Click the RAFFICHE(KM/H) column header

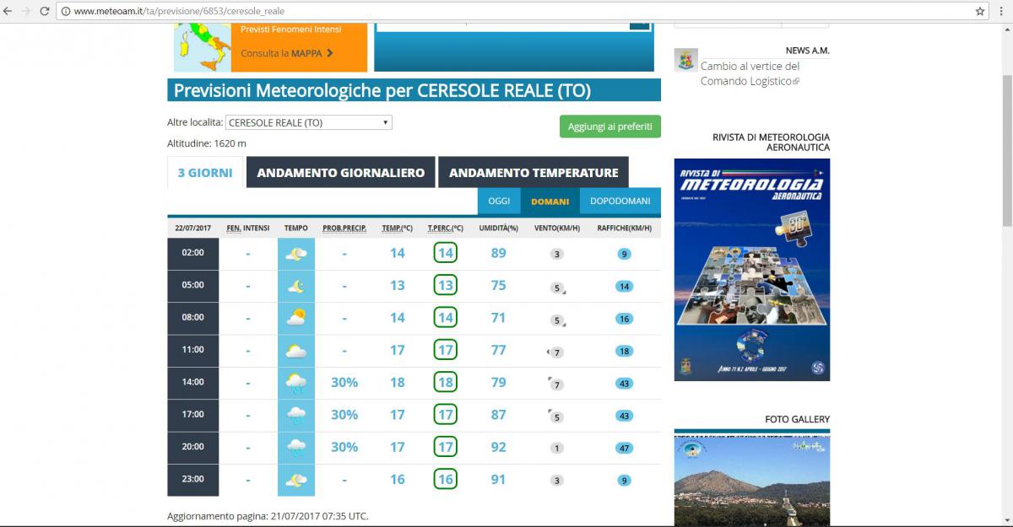624,228
